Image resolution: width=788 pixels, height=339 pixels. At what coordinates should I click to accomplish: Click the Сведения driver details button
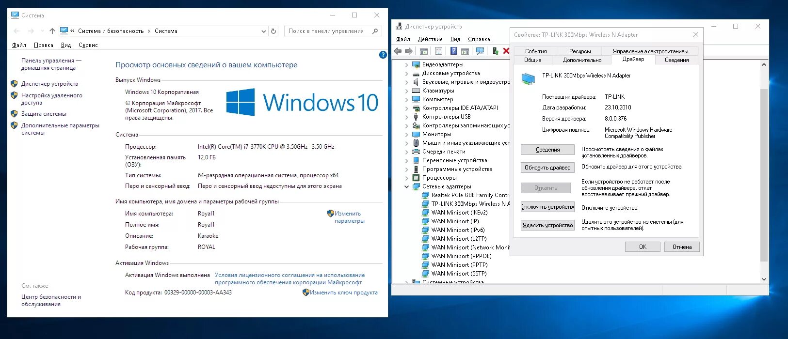point(547,150)
